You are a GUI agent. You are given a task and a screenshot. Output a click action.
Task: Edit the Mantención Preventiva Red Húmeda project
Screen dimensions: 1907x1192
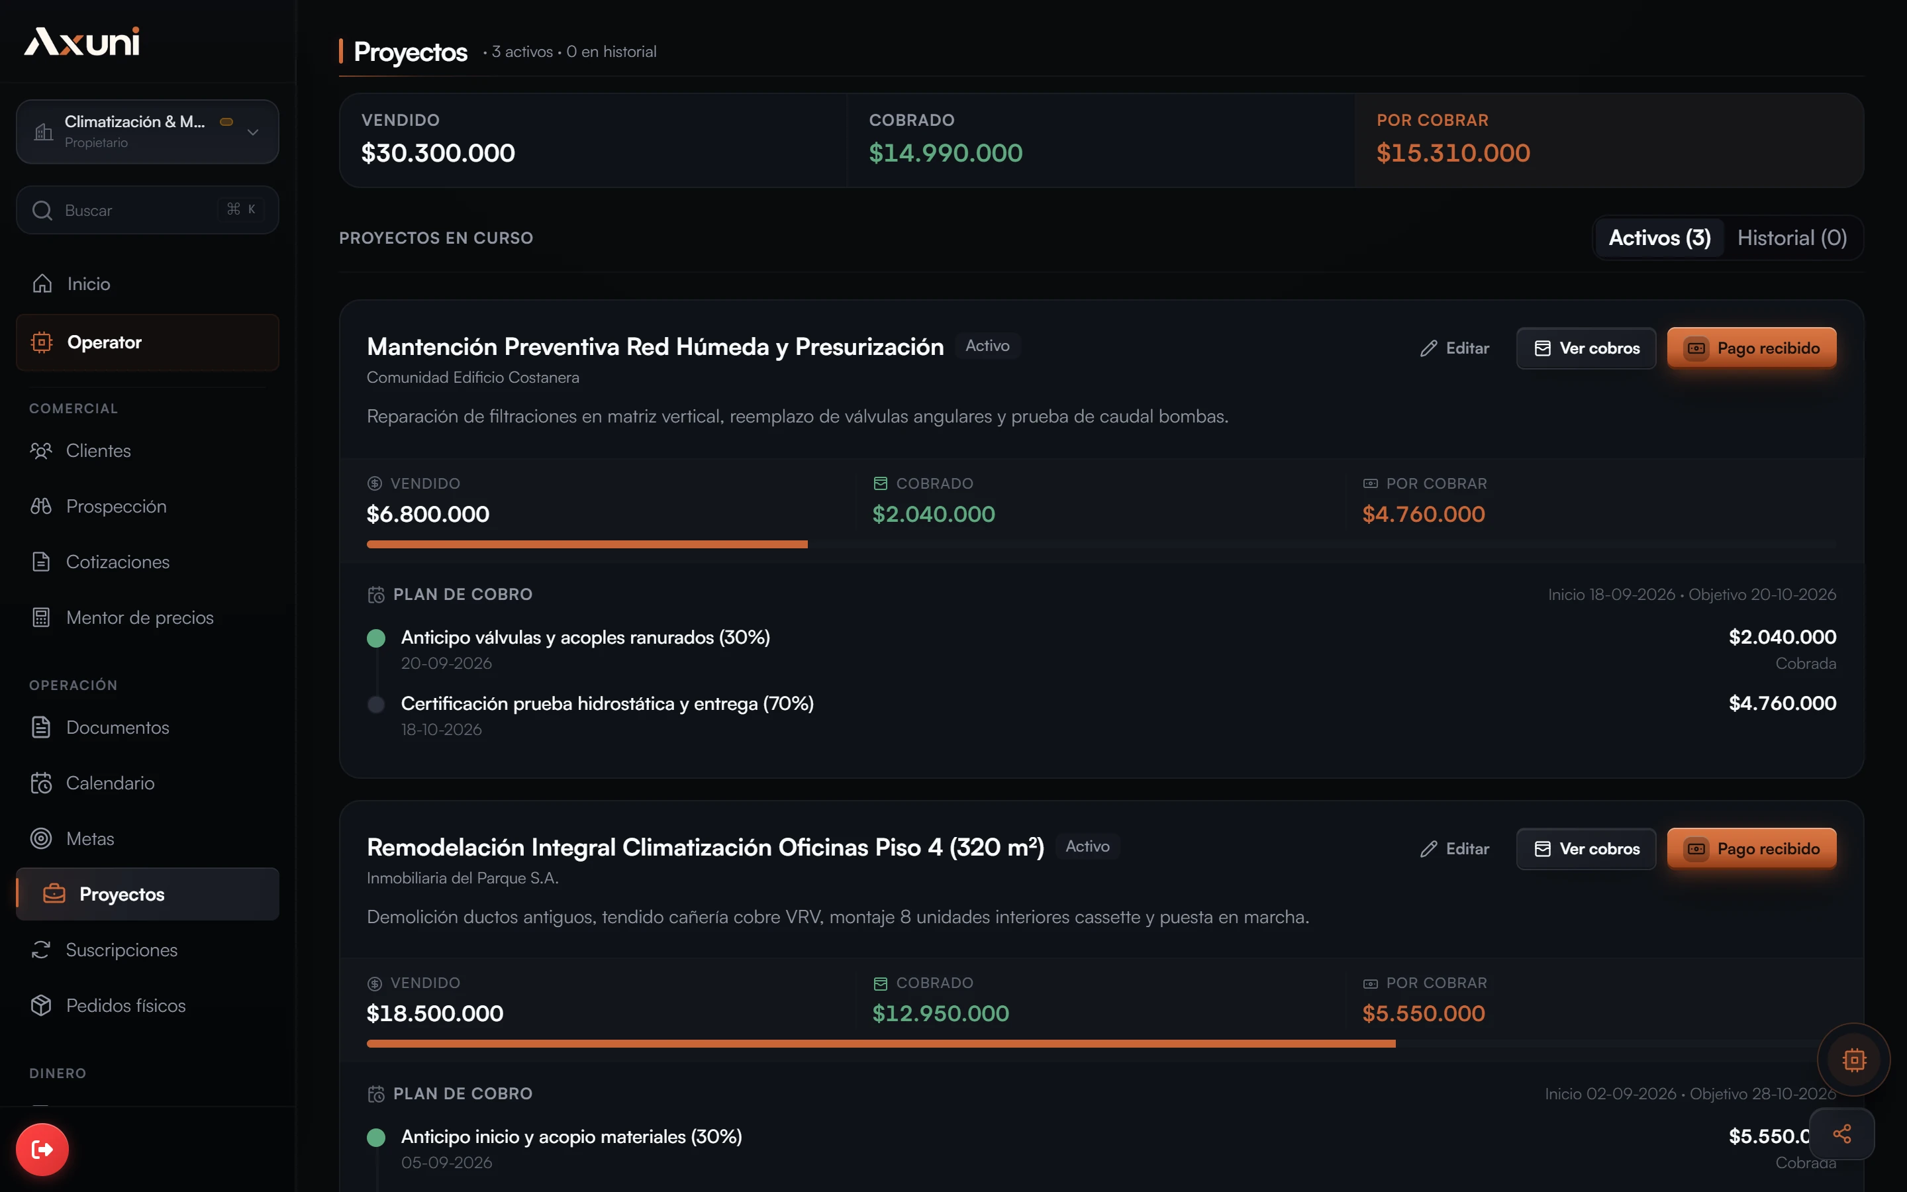[x=1455, y=348]
